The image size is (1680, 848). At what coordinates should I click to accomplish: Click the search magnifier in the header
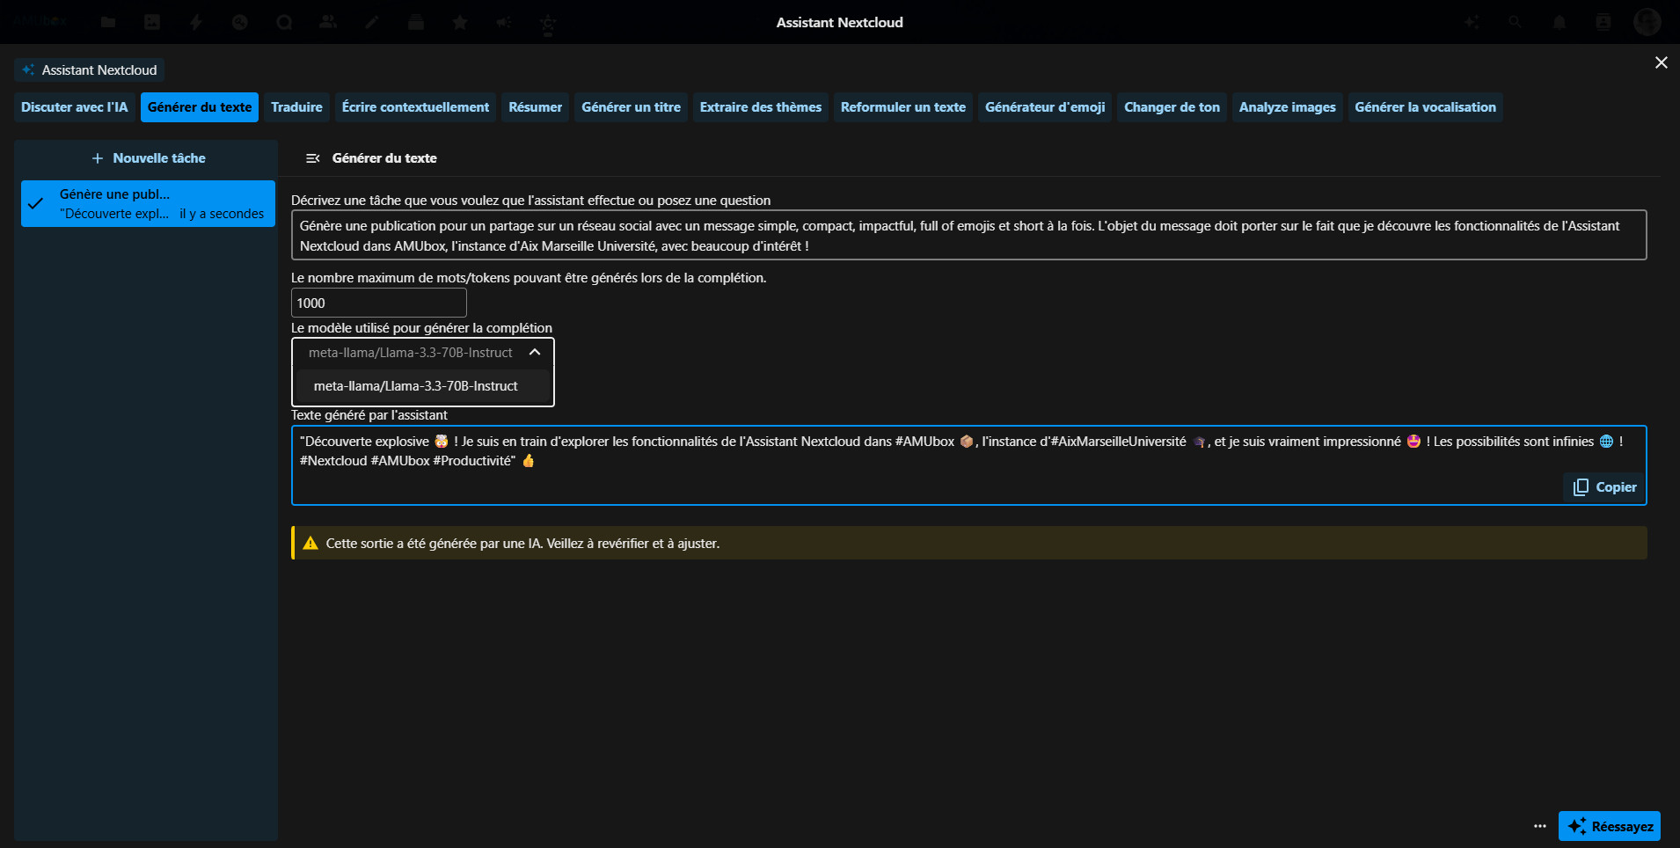tap(1515, 22)
